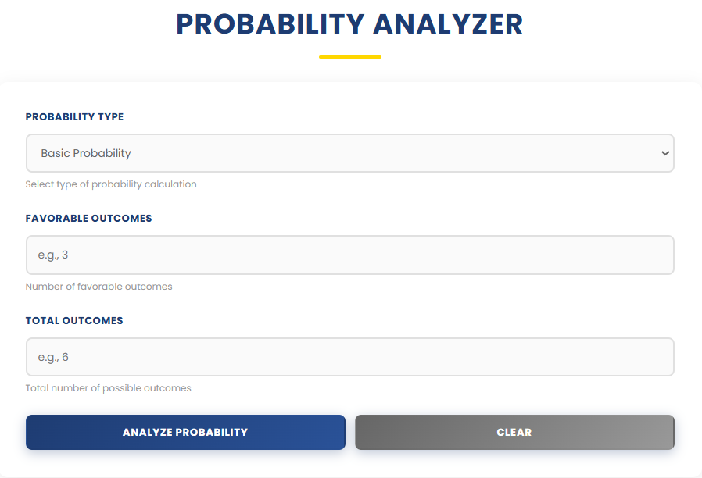Click the yellow divider under the title
Viewport: 702px width, 478px height.
pyautogui.click(x=350, y=55)
